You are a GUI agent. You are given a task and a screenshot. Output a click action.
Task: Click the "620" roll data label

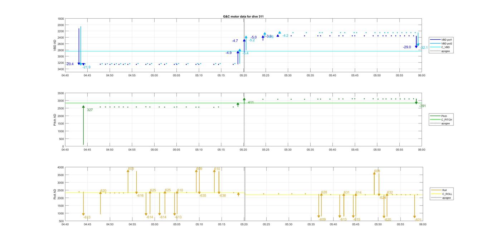103,191
